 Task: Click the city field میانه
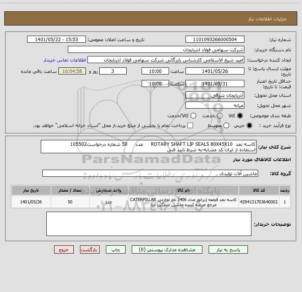coord(215,105)
